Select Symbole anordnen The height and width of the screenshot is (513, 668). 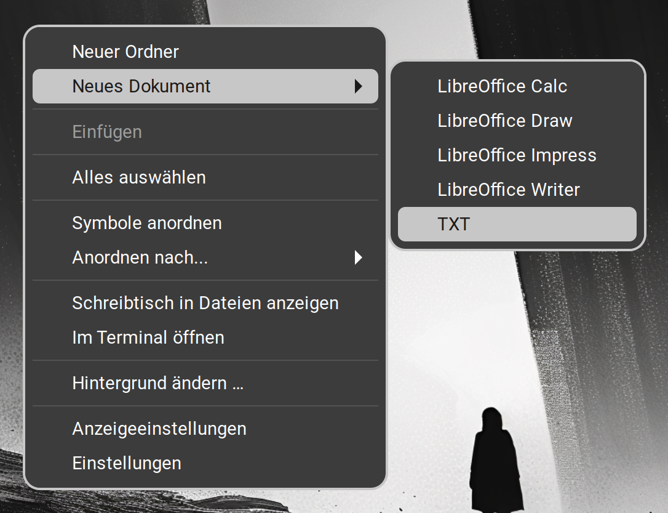147,223
